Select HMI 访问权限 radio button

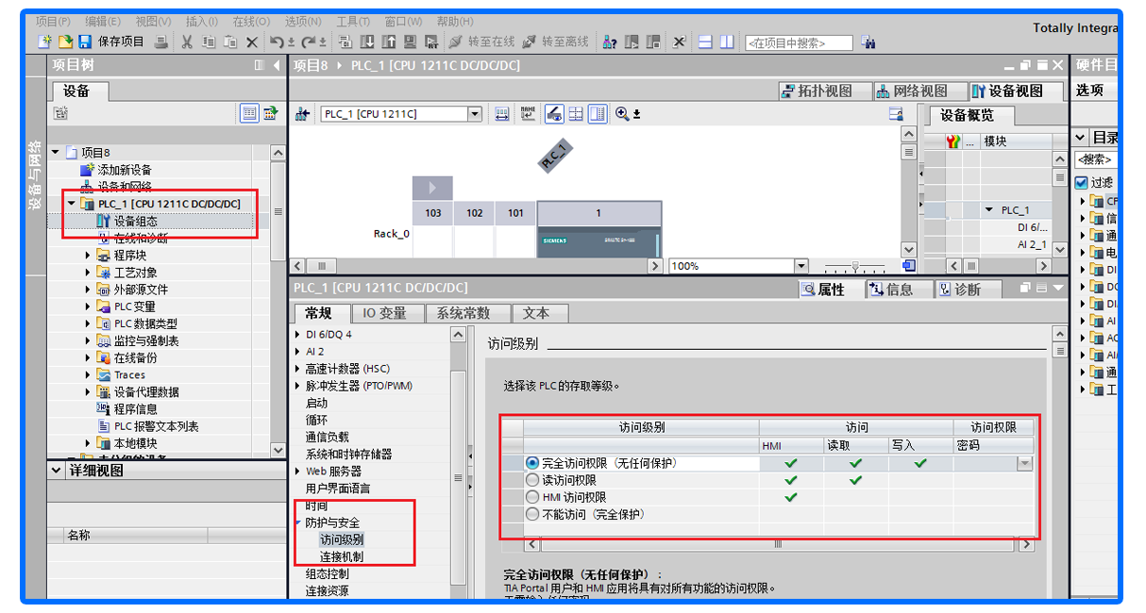[x=532, y=497]
